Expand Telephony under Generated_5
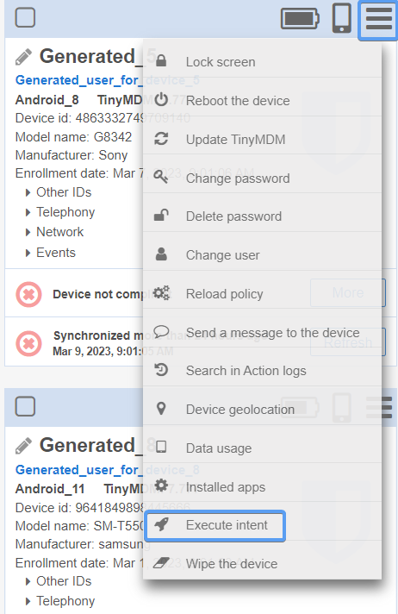Screen dimensions: 398x614 [x=60, y=212]
